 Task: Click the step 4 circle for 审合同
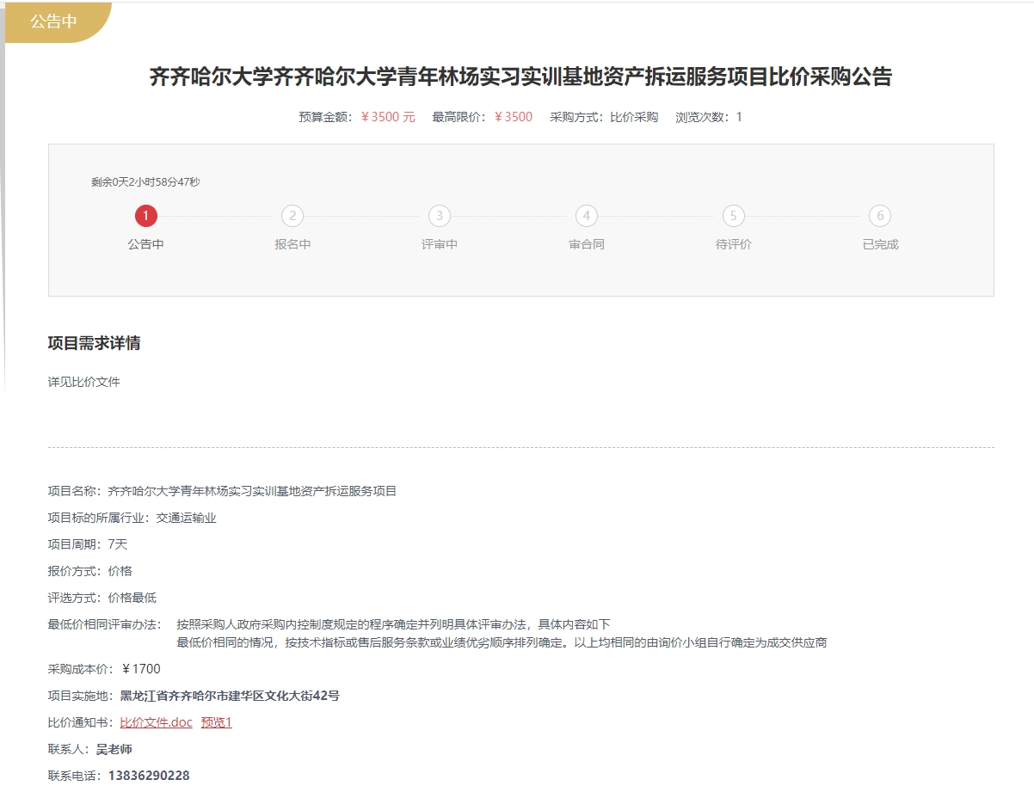coord(587,216)
